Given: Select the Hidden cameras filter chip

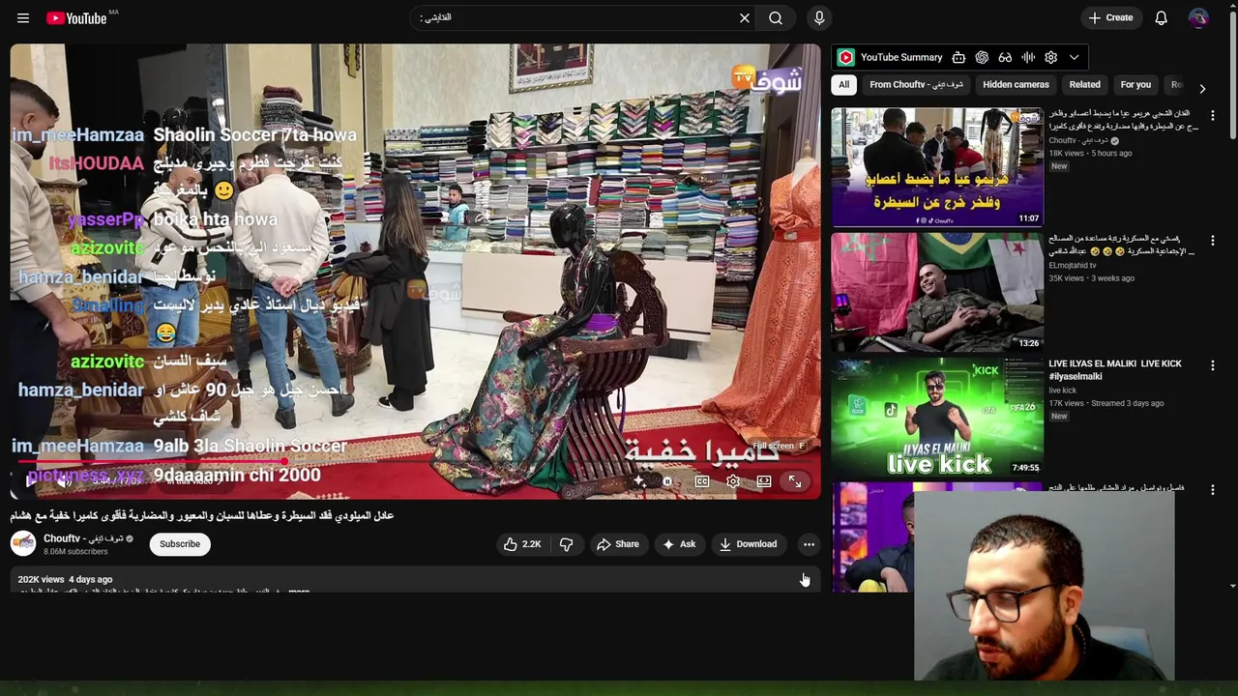Looking at the screenshot, I should coord(1016,84).
